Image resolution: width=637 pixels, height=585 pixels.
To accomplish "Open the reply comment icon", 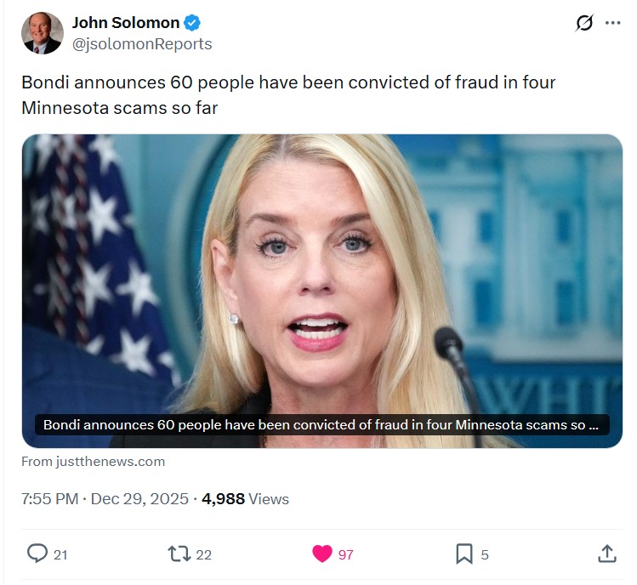I will (x=37, y=554).
